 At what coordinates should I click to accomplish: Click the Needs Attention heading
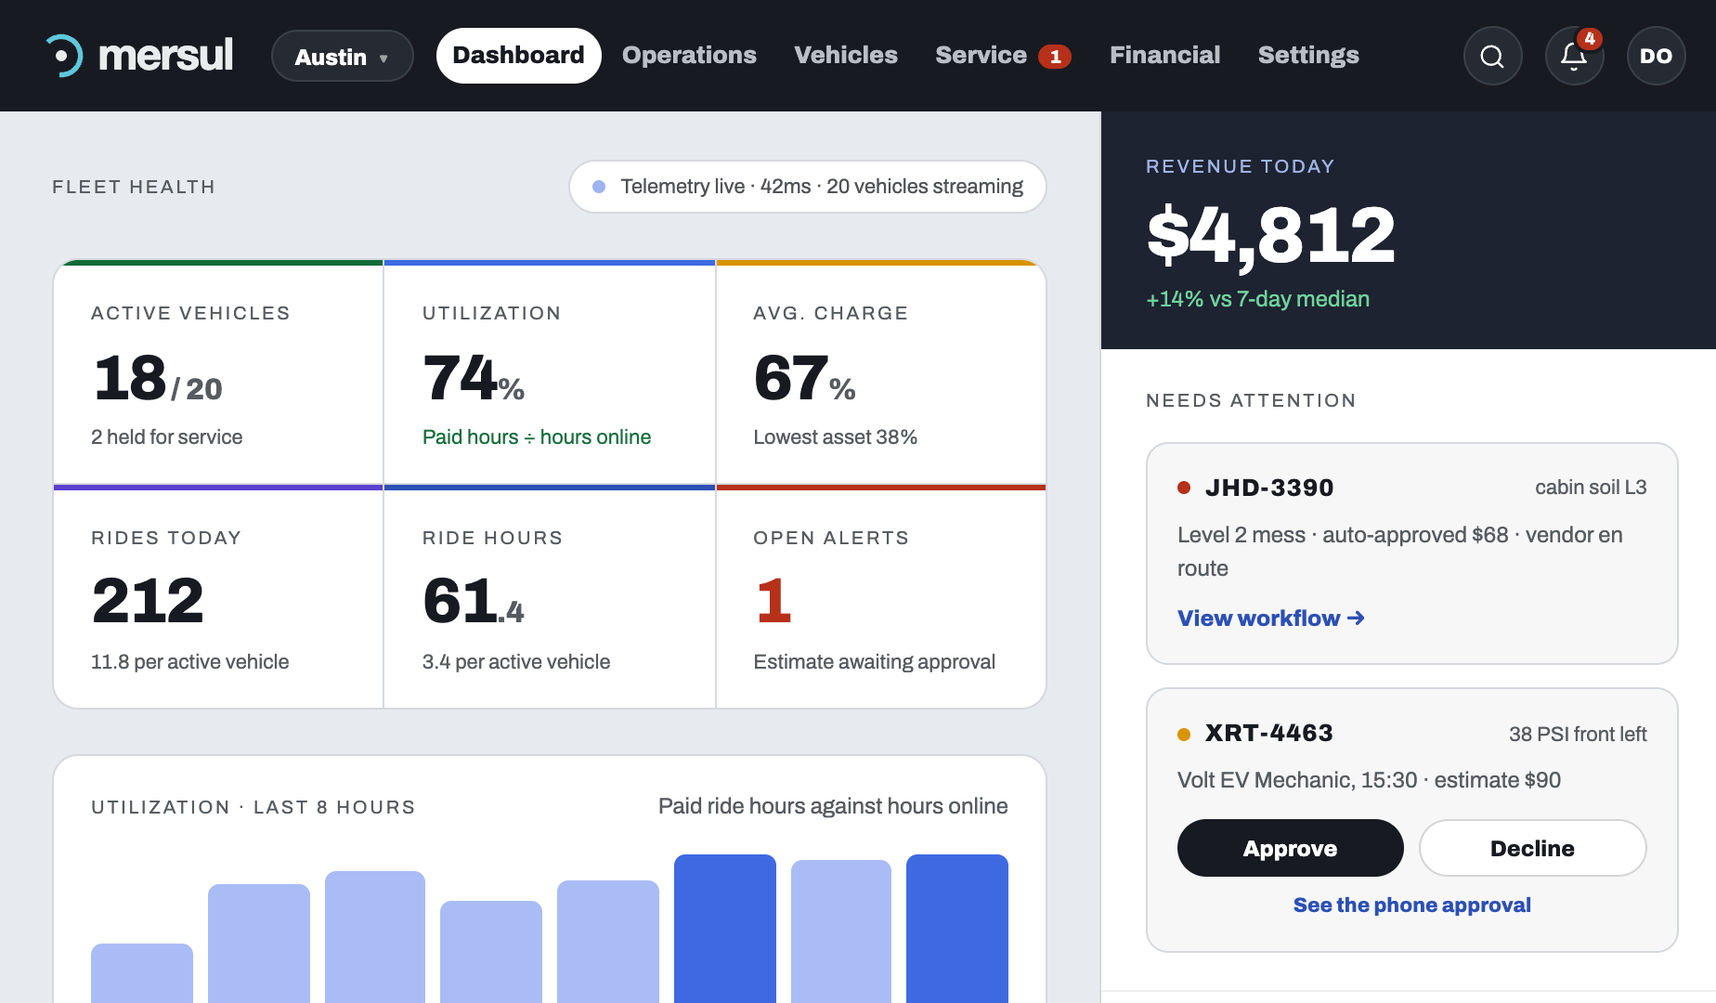1251,400
